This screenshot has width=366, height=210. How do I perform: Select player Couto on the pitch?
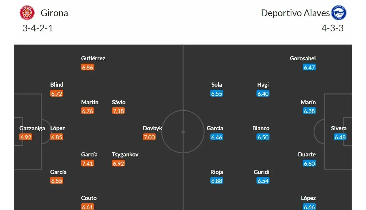pyautogui.click(x=89, y=198)
